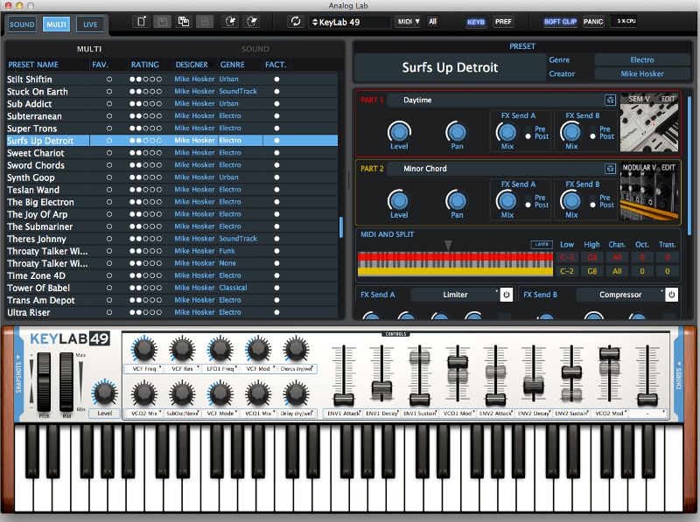Click the yellow Part 2 keyboard split bar
This screenshot has height=522, width=700.
click(455, 272)
